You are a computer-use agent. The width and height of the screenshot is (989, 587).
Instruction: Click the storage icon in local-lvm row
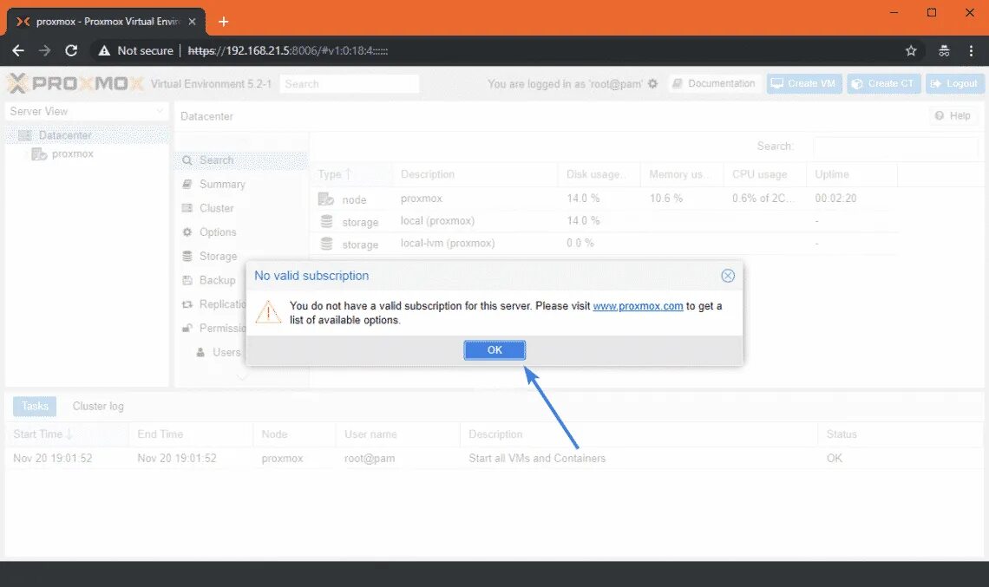(x=326, y=244)
